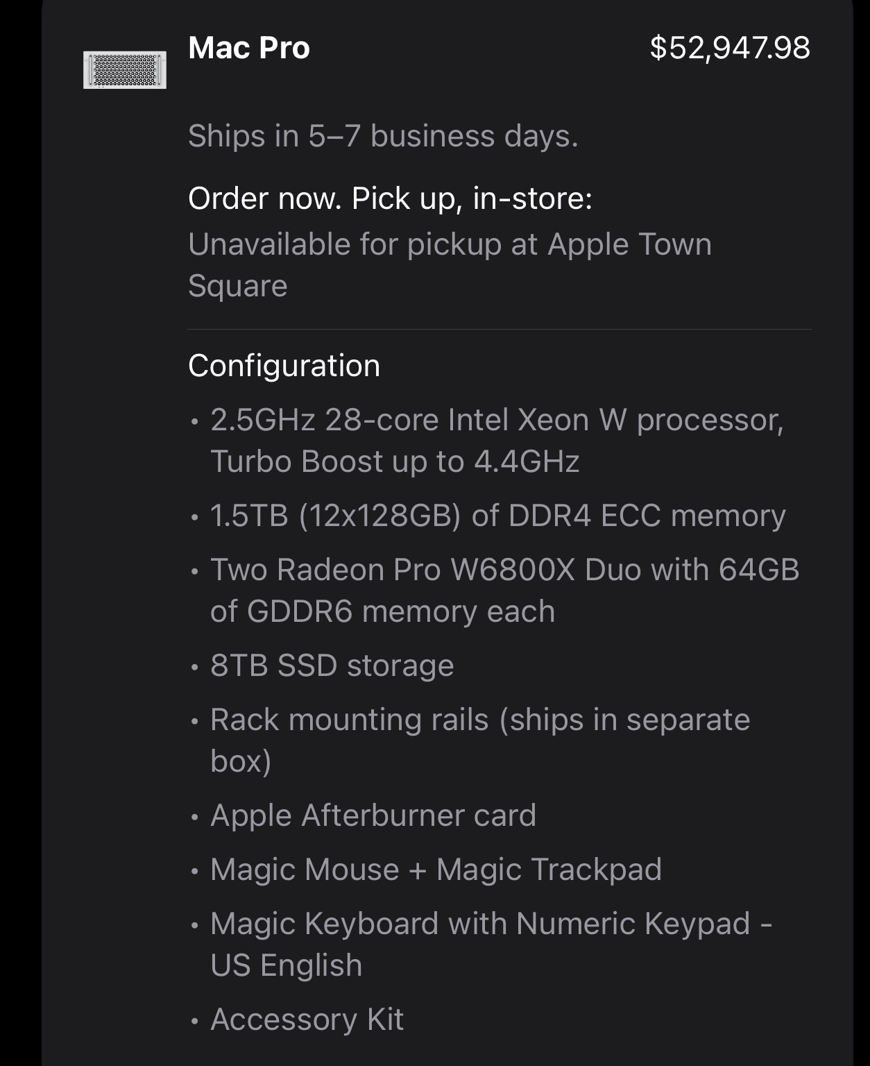Click the Magic Mouse + Magic Trackpad item
870x1066 pixels.
tap(436, 870)
